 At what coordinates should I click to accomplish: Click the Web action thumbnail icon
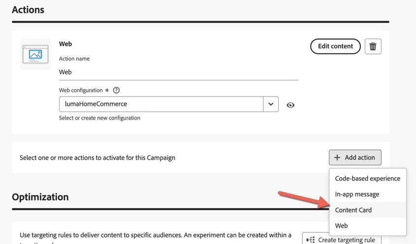(x=35, y=54)
